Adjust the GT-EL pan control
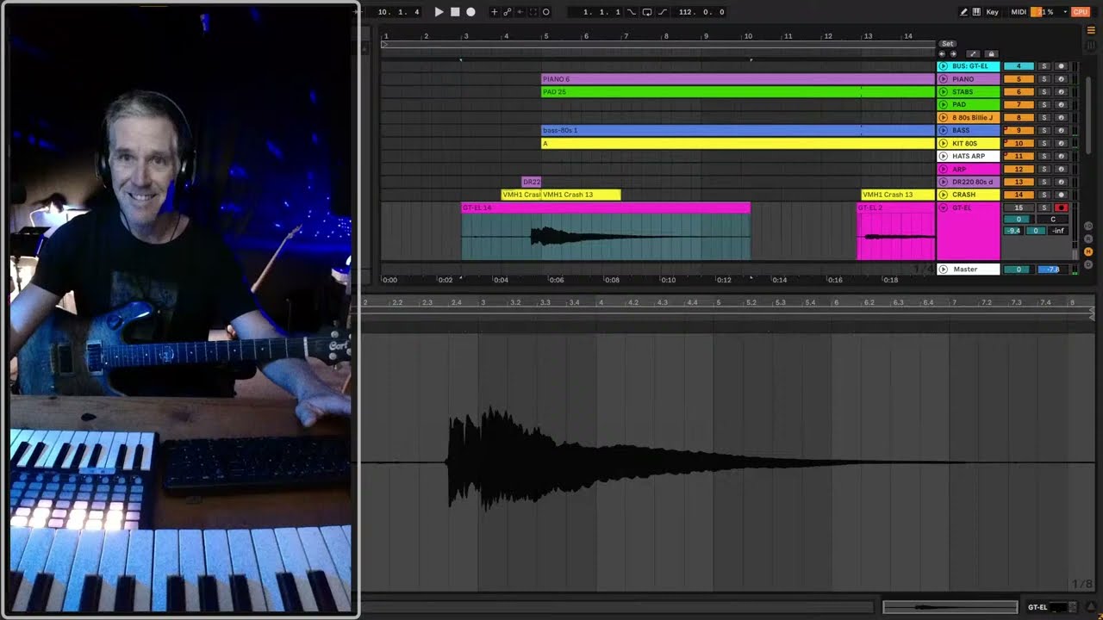Viewport: 1103px width, 620px height. (x=1053, y=220)
